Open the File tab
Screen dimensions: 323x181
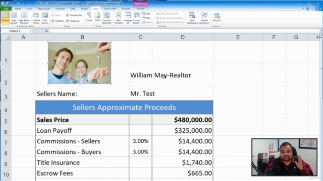pos(6,9)
